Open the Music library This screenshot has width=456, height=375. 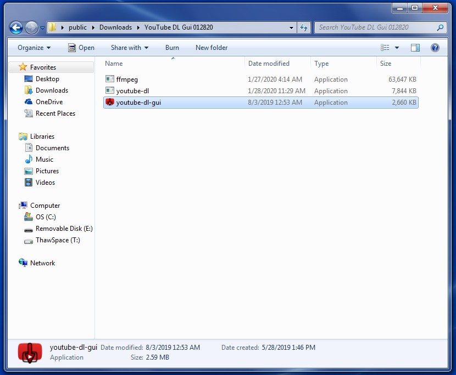(45, 160)
